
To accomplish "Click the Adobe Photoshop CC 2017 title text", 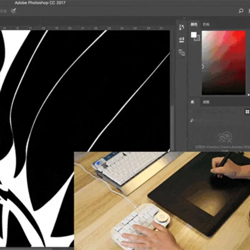I will (40, 3).
